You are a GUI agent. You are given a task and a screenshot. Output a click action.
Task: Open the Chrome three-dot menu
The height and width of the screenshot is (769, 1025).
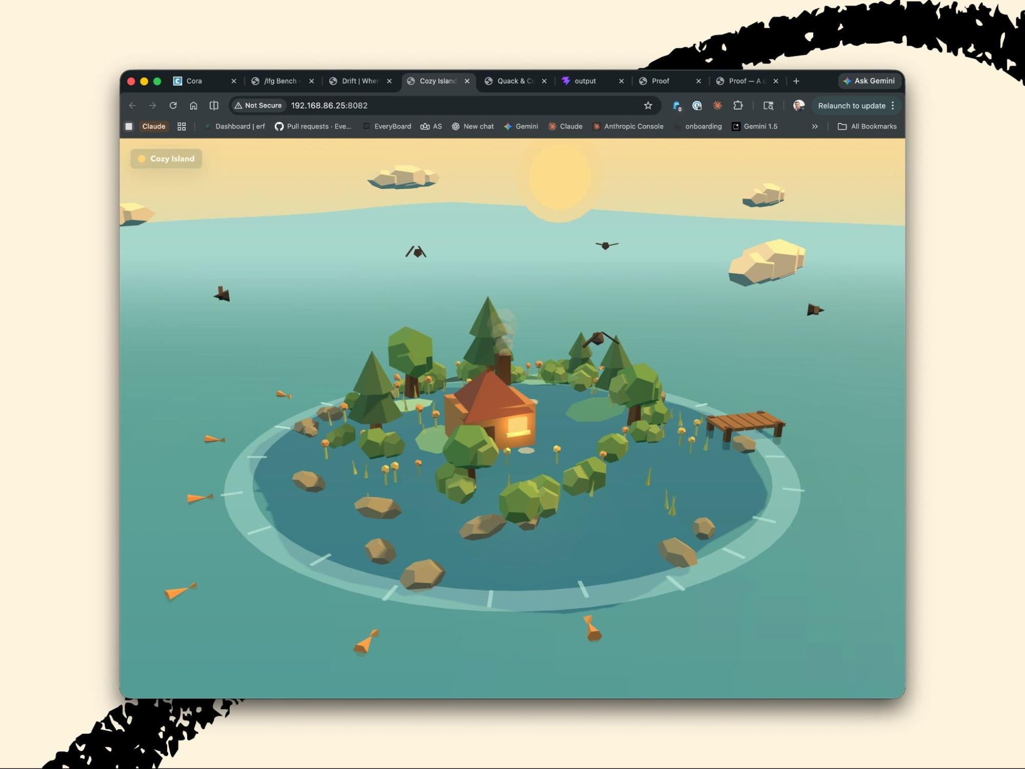click(893, 106)
